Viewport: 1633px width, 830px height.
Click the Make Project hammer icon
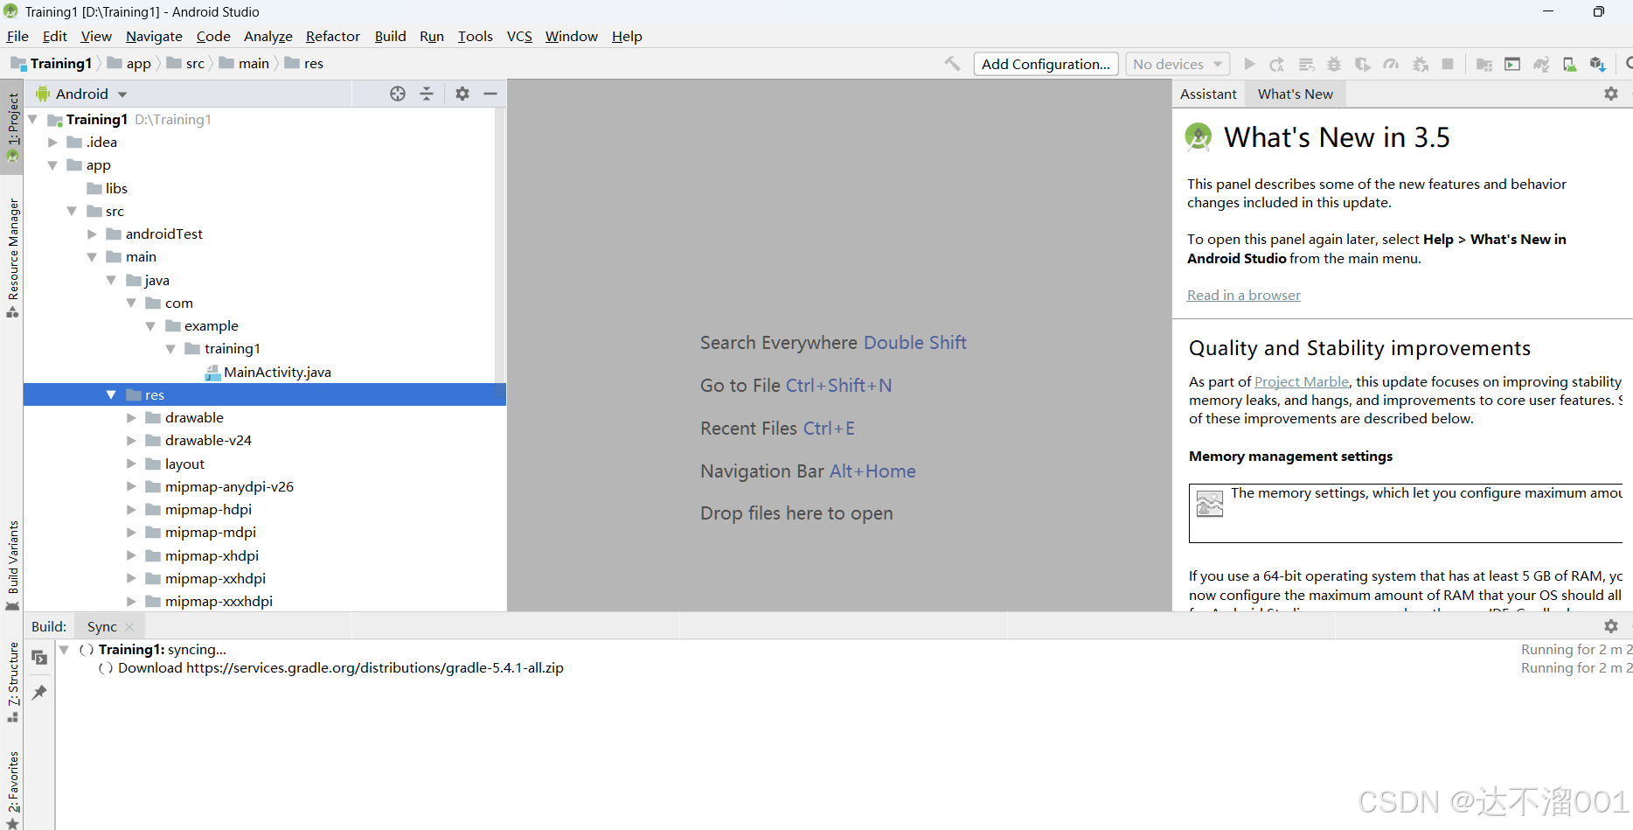(x=952, y=64)
